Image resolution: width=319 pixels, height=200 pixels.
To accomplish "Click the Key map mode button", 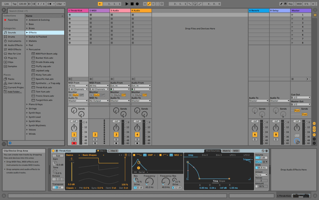I will coord(291,4).
